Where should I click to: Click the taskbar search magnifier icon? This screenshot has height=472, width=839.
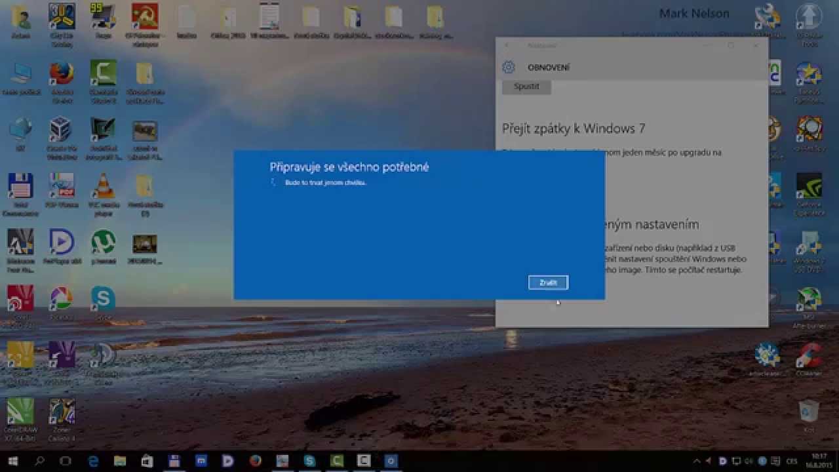[39, 461]
